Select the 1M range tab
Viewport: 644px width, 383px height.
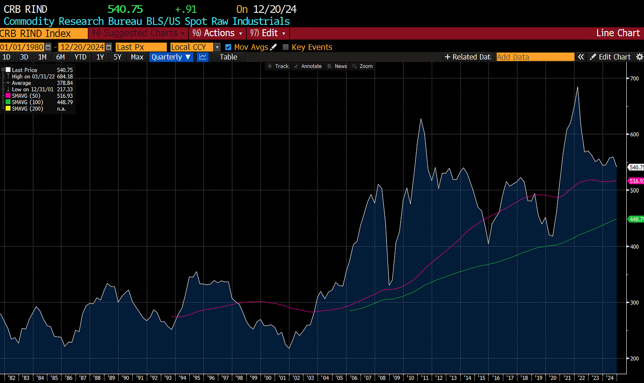point(42,57)
